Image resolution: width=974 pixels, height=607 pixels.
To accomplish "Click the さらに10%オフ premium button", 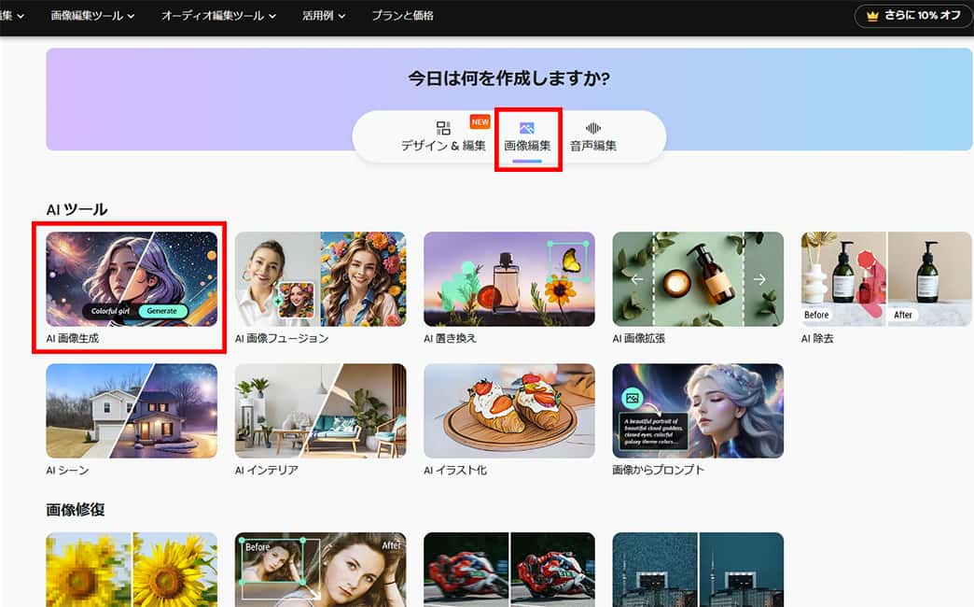I will (x=913, y=16).
